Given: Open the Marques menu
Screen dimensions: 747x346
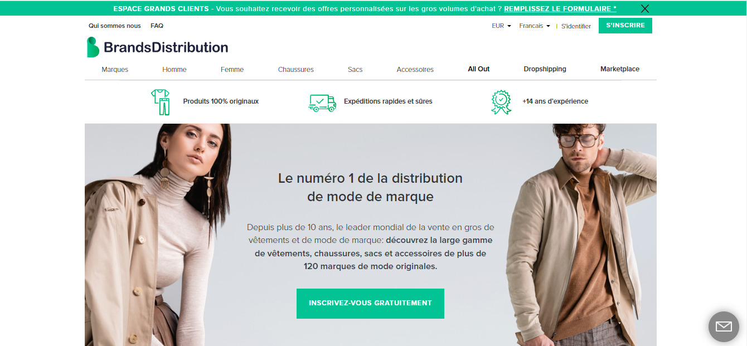Looking at the screenshot, I should pos(115,70).
